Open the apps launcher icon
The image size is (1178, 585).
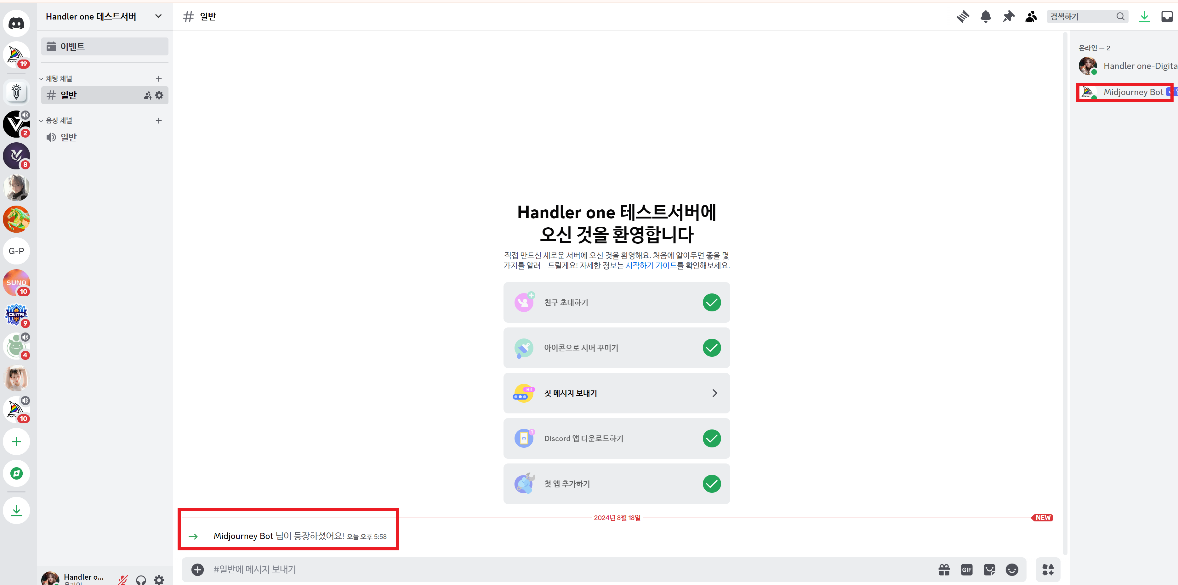1048,570
